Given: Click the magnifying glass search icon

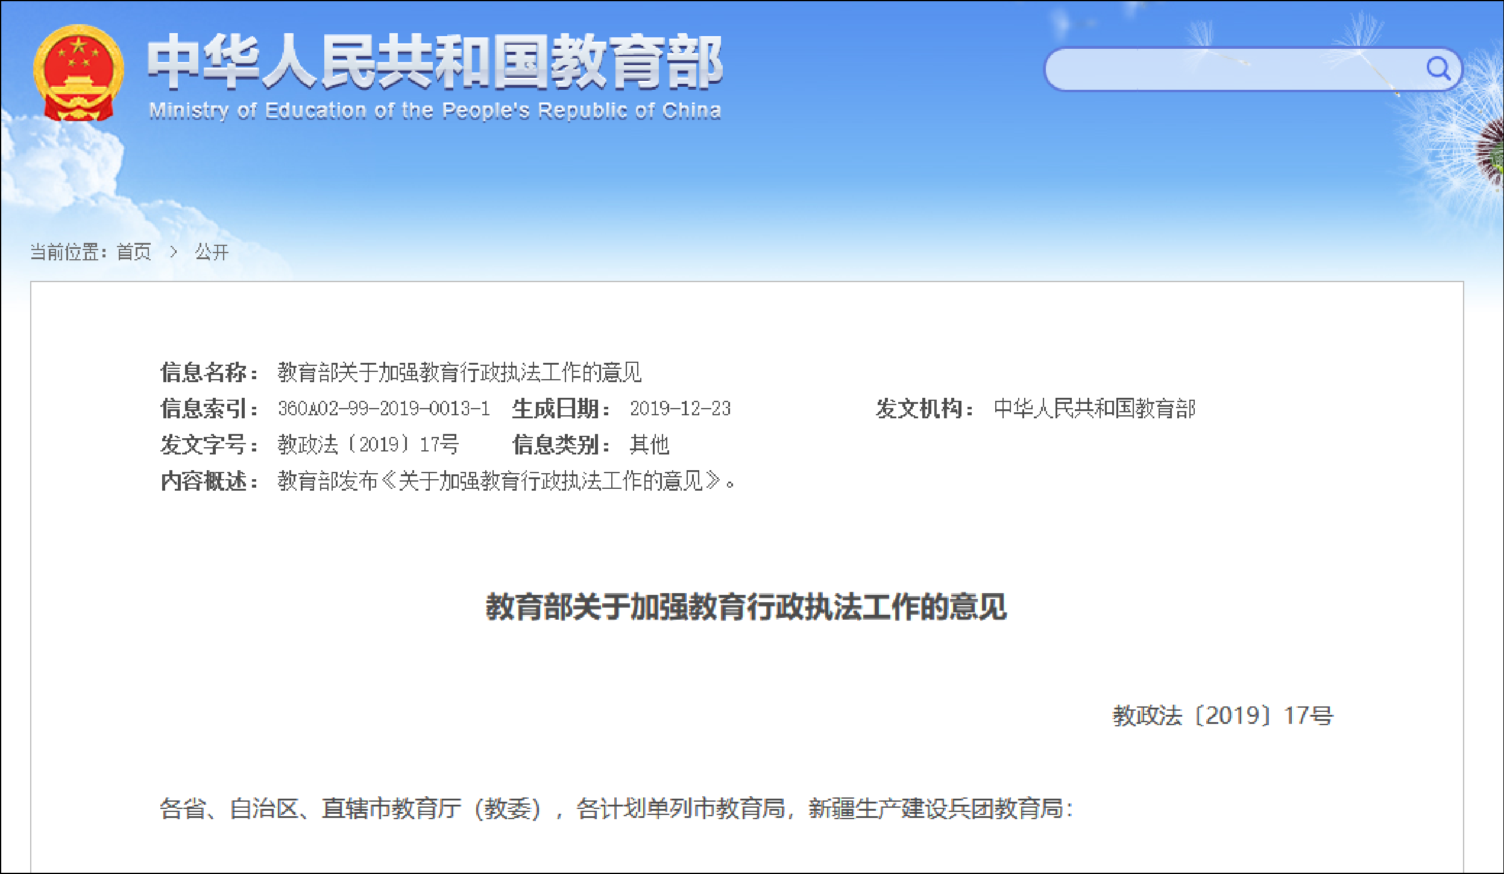Looking at the screenshot, I should coord(1438,69).
